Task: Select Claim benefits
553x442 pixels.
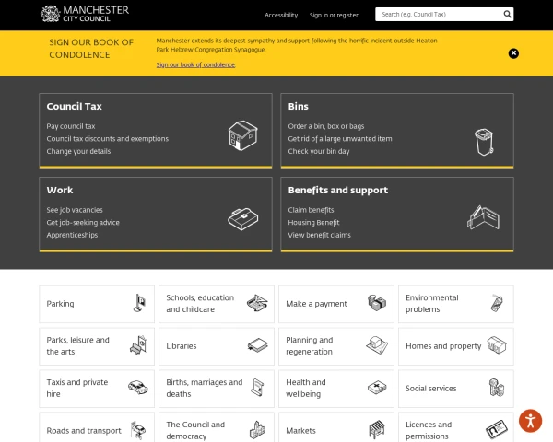Action: coord(311,210)
